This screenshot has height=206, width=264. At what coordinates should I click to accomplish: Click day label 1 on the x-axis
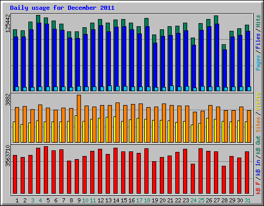point(17,200)
